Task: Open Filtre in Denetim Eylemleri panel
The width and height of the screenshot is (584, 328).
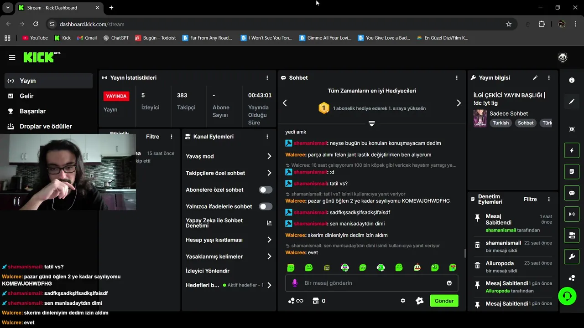Action: click(x=530, y=199)
